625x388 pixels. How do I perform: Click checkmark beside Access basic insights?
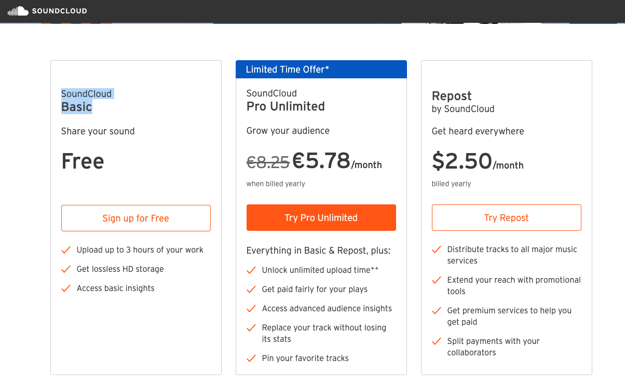click(66, 288)
